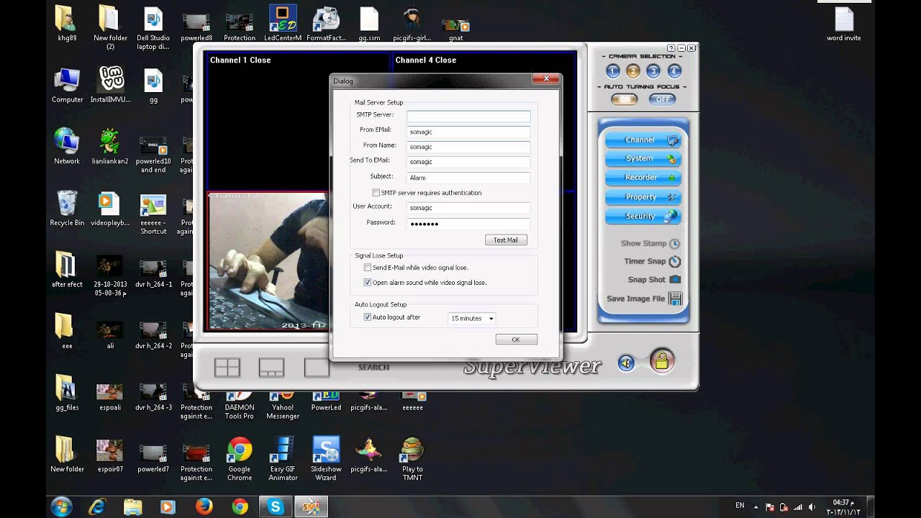Viewport: 921px width, 518px height.
Task: Turn Auto Turning Focus OFF
Action: pos(662,99)
